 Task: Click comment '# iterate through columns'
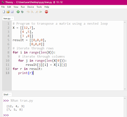(x=41, y=57)
